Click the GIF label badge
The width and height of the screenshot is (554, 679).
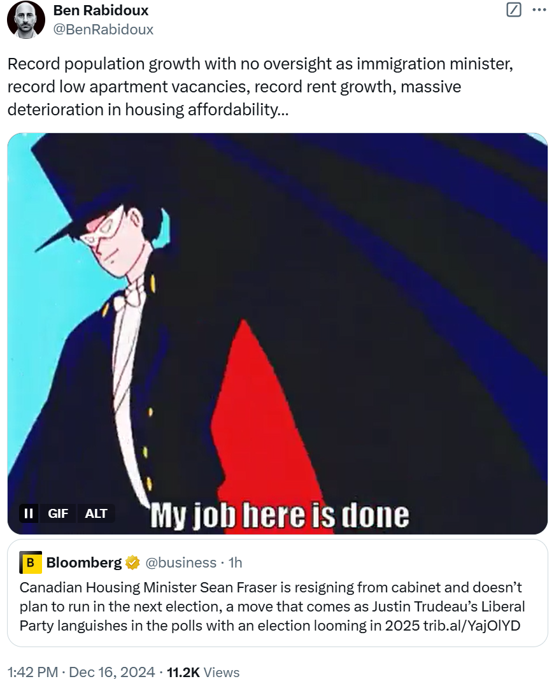coord(58,513)
